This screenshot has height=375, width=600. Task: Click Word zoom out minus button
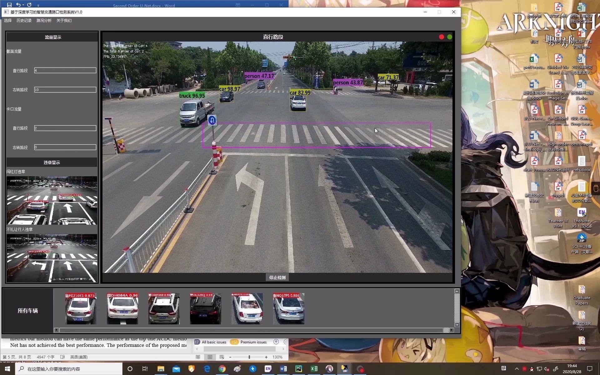coord(230,357)
